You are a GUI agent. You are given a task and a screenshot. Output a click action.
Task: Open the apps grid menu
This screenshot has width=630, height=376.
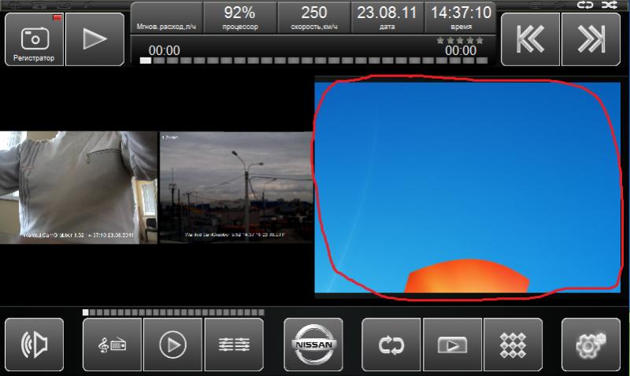point(513,345)
